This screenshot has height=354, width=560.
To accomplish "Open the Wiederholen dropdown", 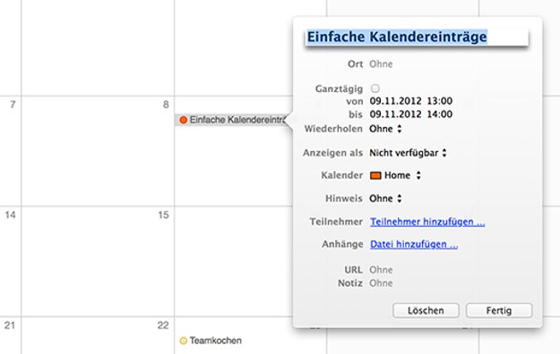I will (385, 129).
